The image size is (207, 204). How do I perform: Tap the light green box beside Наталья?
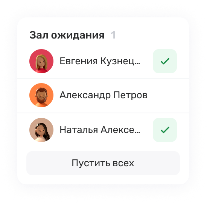coord(165,130)
